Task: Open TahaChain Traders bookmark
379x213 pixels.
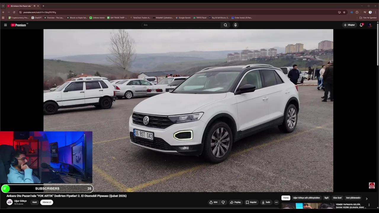Action: [x=140, y=18]
